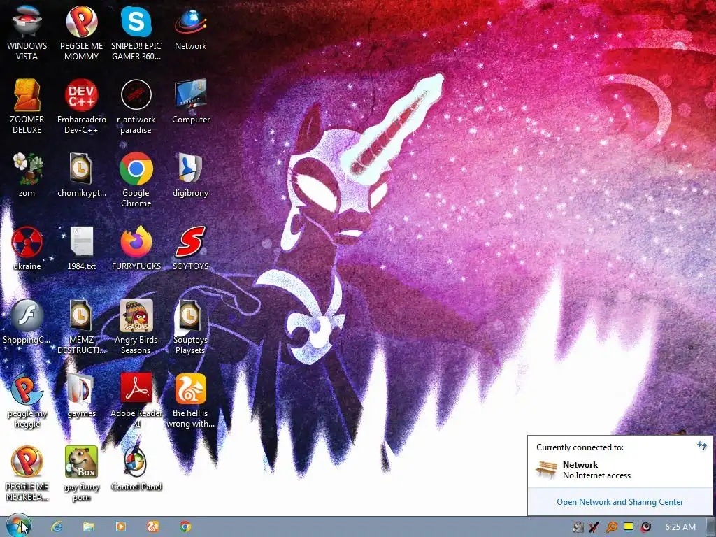Select the Firefox-logo desktop shortcut
Screen dimensions: 716x537
tap(136, 248)
